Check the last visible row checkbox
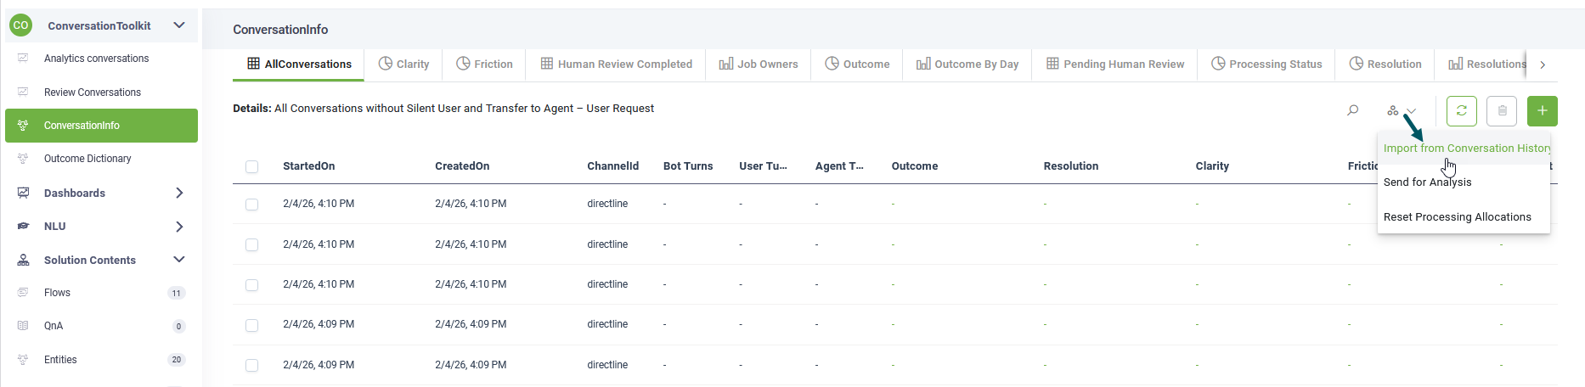 coord(252,366)
